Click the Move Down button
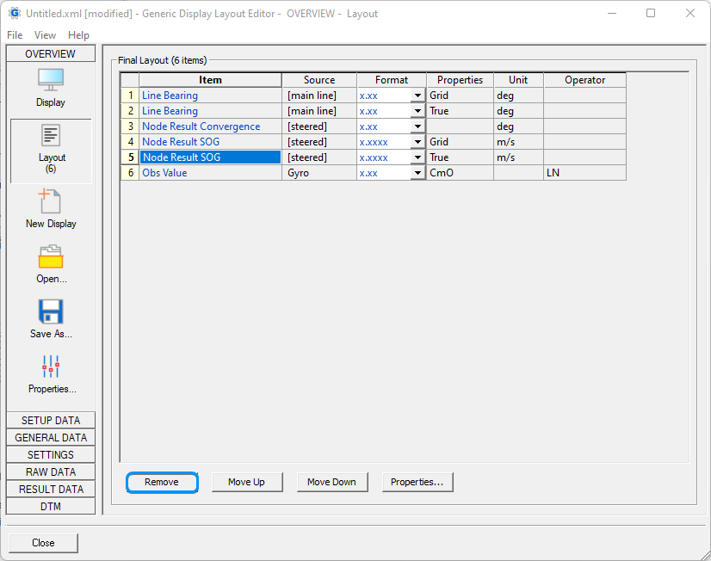The height and width of the screenshot is (561, 711). coord(331,482)
